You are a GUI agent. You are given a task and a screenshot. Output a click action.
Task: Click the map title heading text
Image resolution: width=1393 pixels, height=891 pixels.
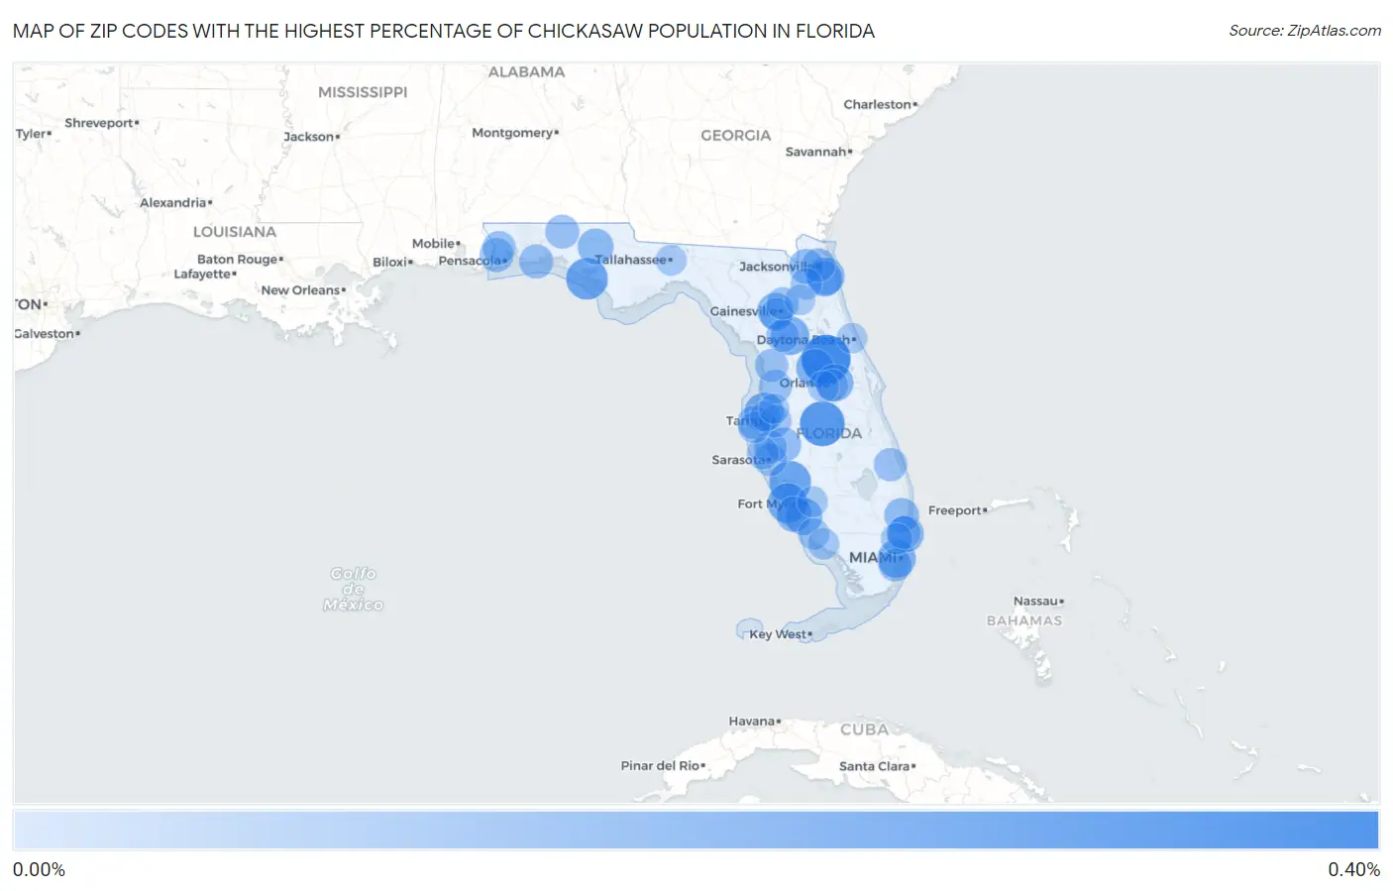click(444, 31)
